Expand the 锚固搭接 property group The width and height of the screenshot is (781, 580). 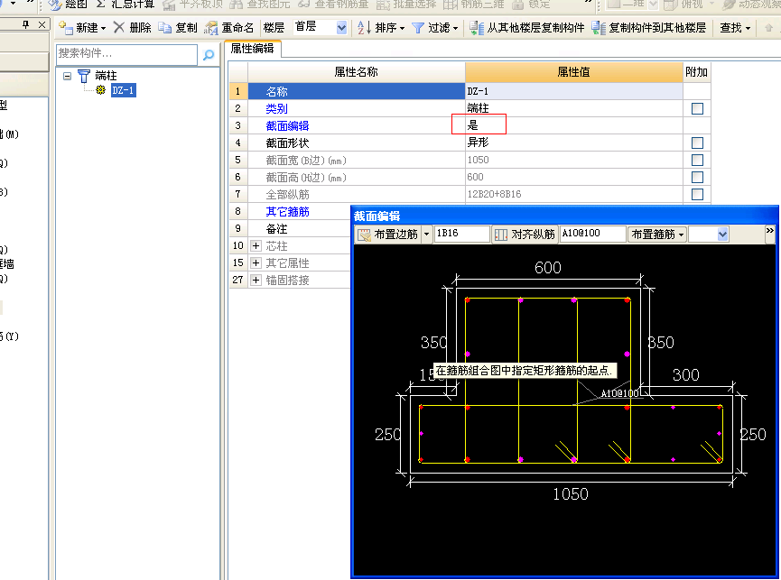click(256, 280)
